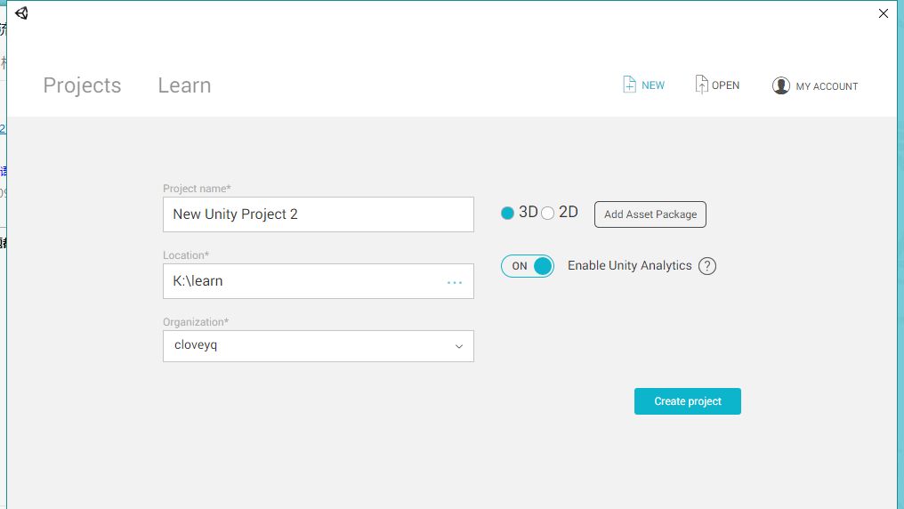Click the Organization* field label
Screen dimensions: 904x509
[x=196, y=322]
